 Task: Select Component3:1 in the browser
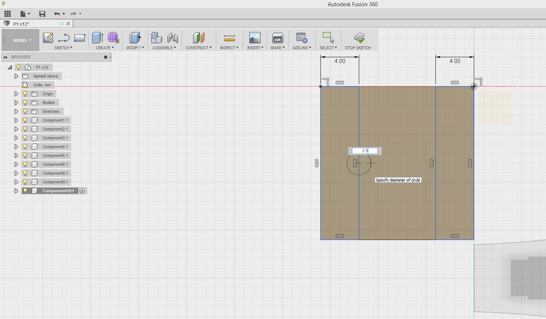[55, 138]
